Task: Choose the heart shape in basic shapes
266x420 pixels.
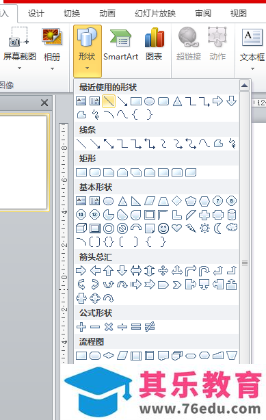Action: (177, 228)
